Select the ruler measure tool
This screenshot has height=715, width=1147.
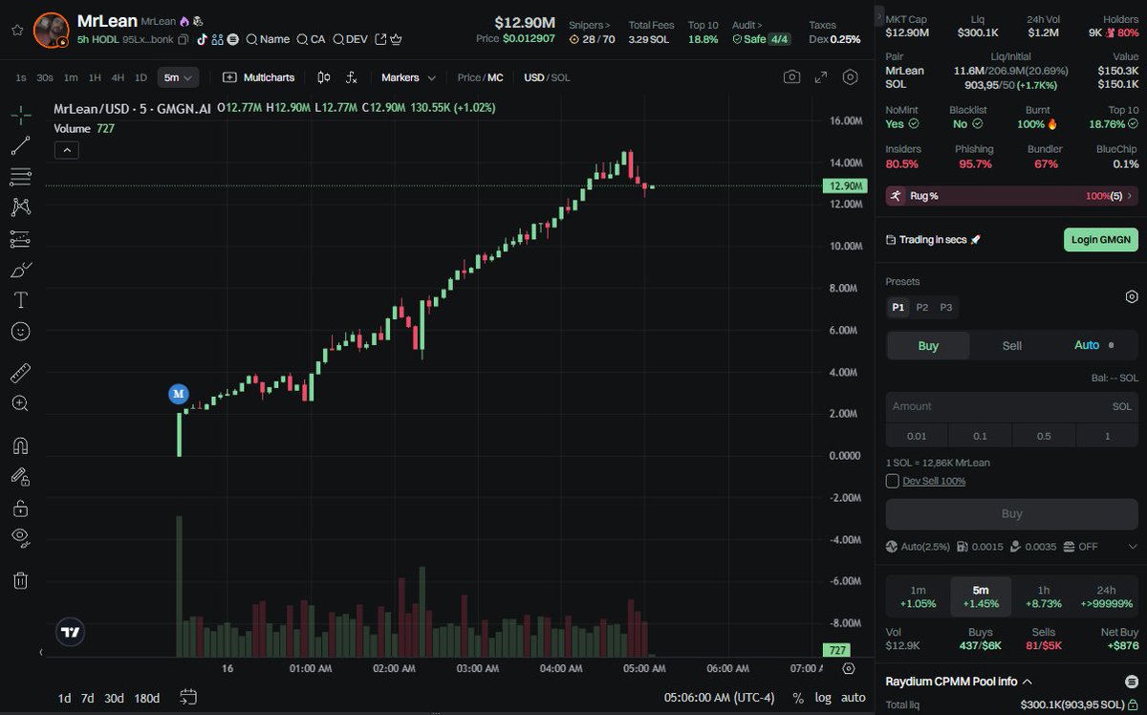click(21, 373)
